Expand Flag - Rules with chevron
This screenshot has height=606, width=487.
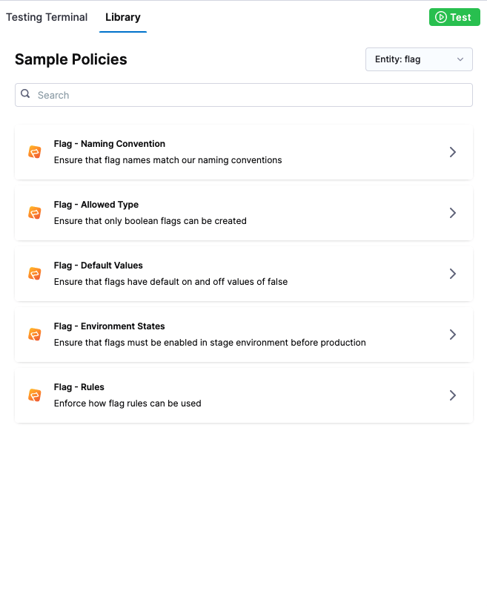(452, 395)
